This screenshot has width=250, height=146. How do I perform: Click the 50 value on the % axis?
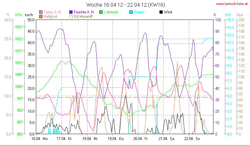click(217, 77)
